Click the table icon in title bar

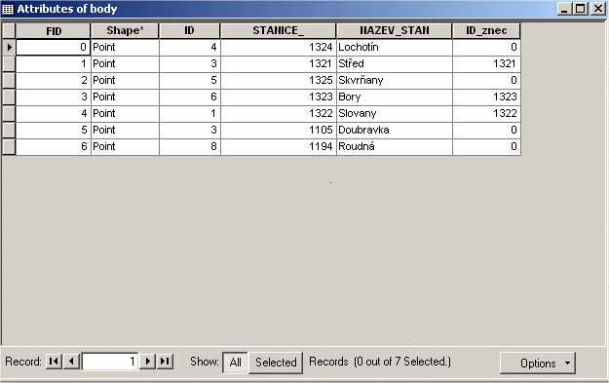8,9
